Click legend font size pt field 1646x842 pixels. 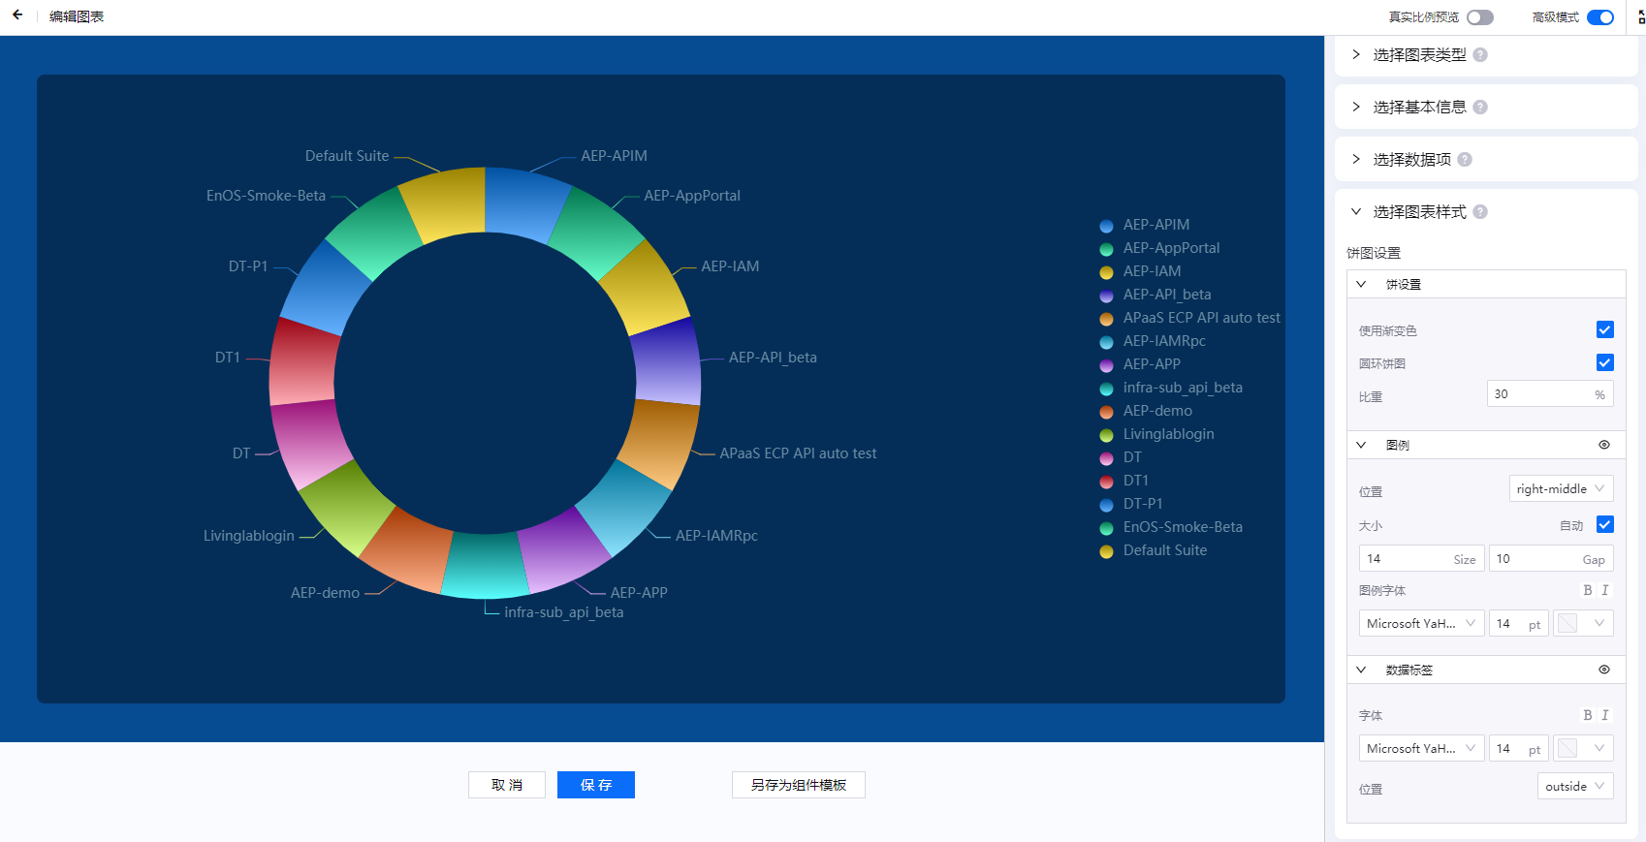point(1518,623)
